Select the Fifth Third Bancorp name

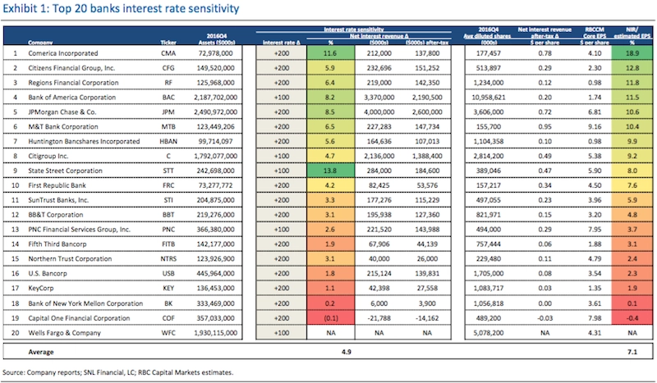click(57, 244)
